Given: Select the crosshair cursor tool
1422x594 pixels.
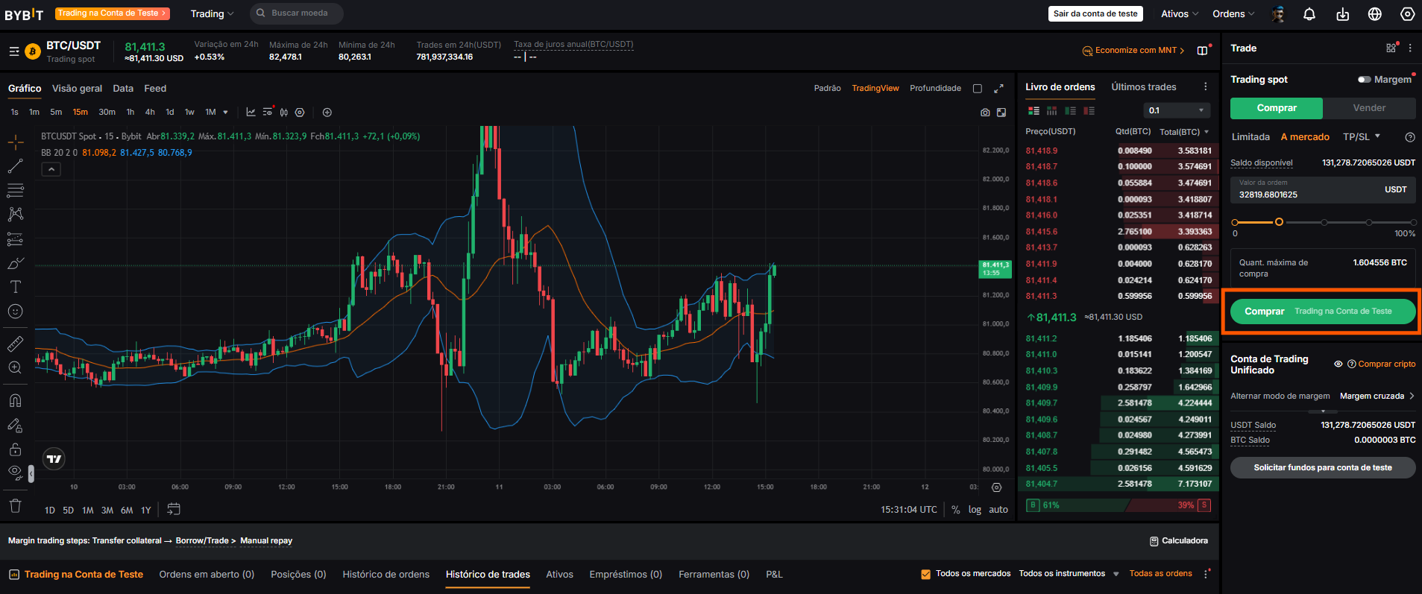Looking at the screenshot, I should [15, 142].
